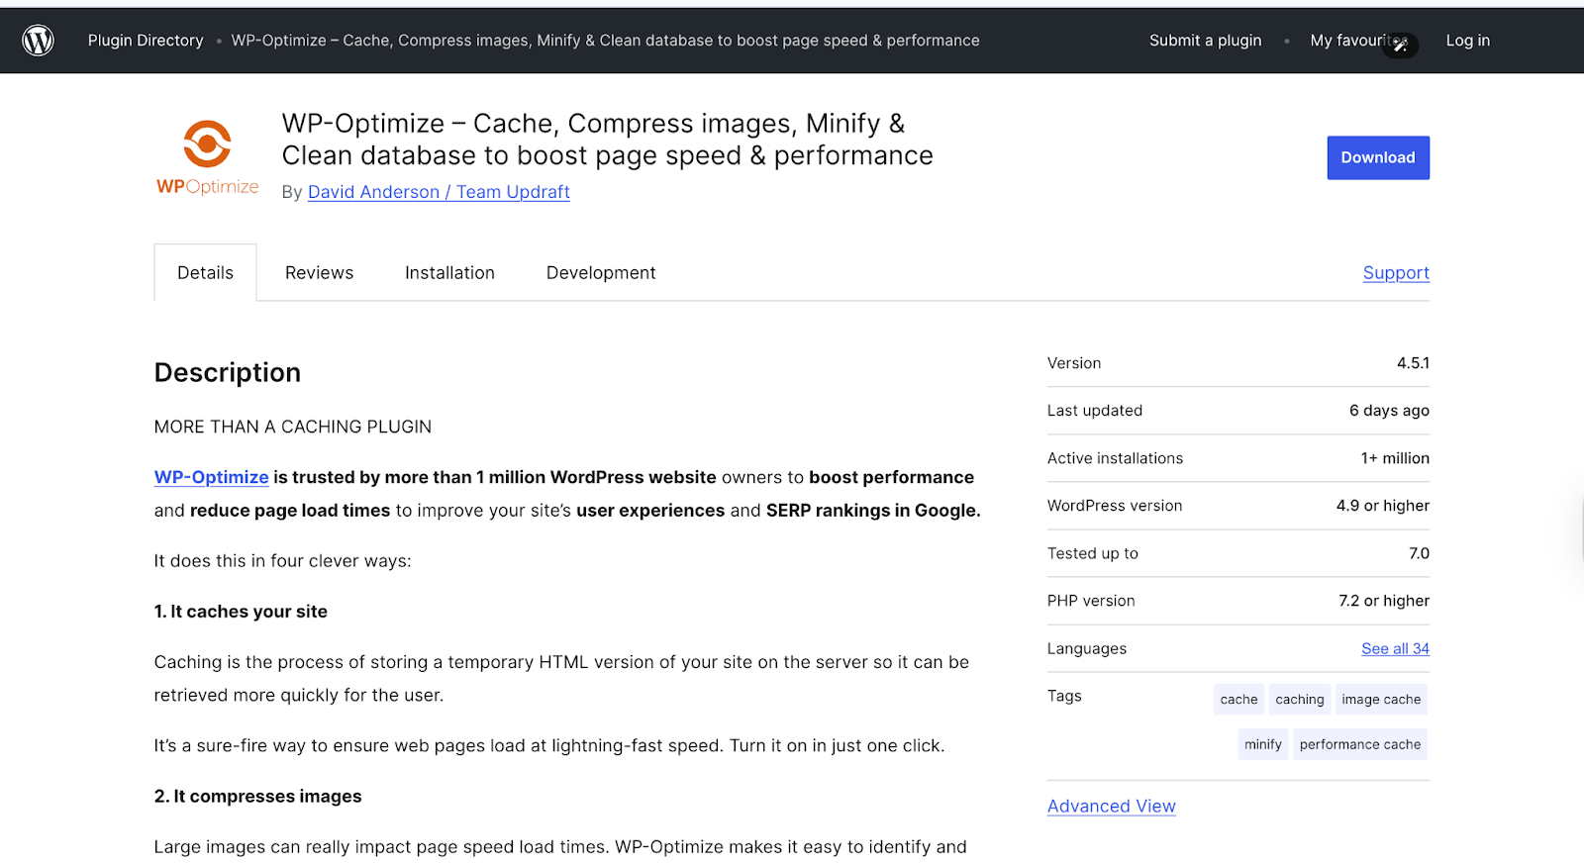Click the WP-Optimize plugin logo
The width and height of the screenshot is (1584, 863).
click(x=207, y=157)
